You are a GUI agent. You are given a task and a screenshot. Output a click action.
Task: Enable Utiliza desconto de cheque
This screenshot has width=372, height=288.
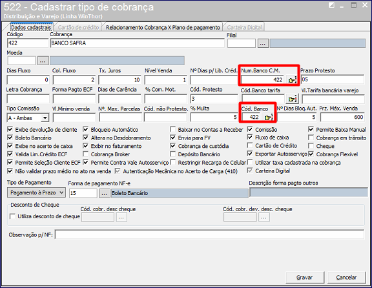pyautogui.click(x=12, y=216)
